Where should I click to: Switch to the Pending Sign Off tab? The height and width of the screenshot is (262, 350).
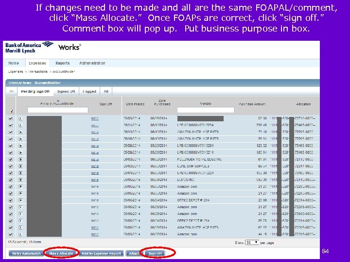pyautogui.click(x=35, y=91)
